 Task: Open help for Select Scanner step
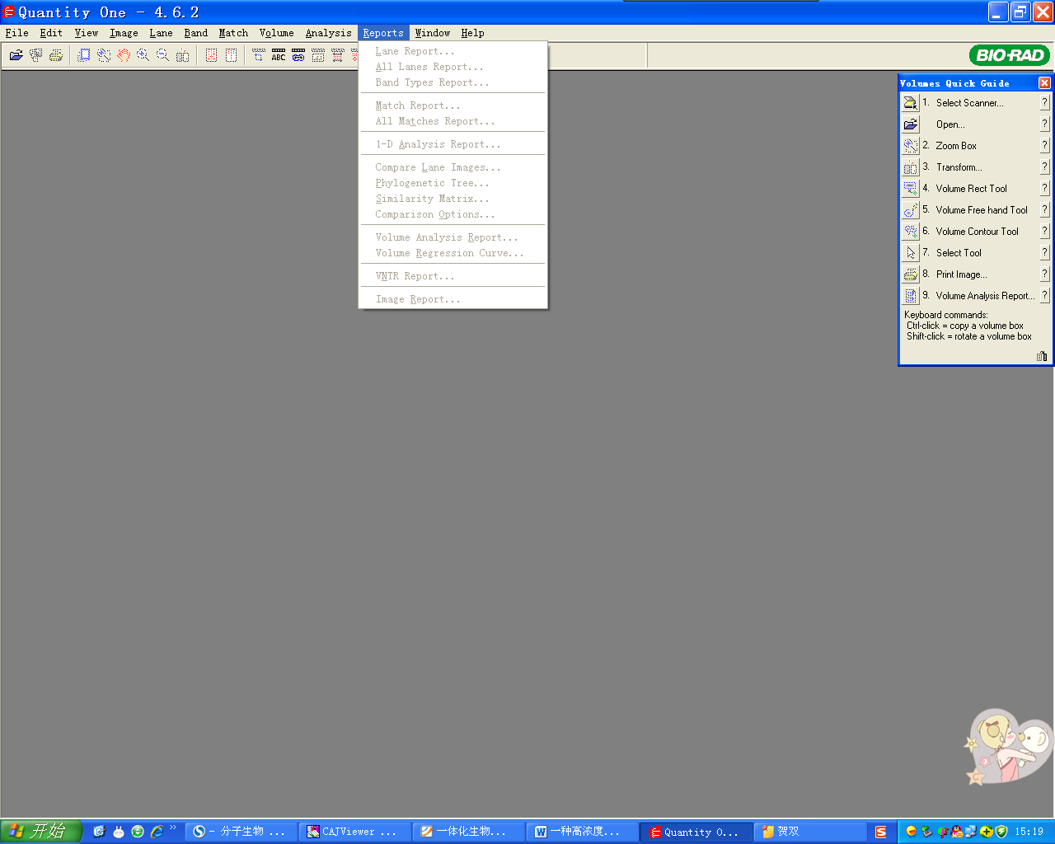[x=1045, y=103]
